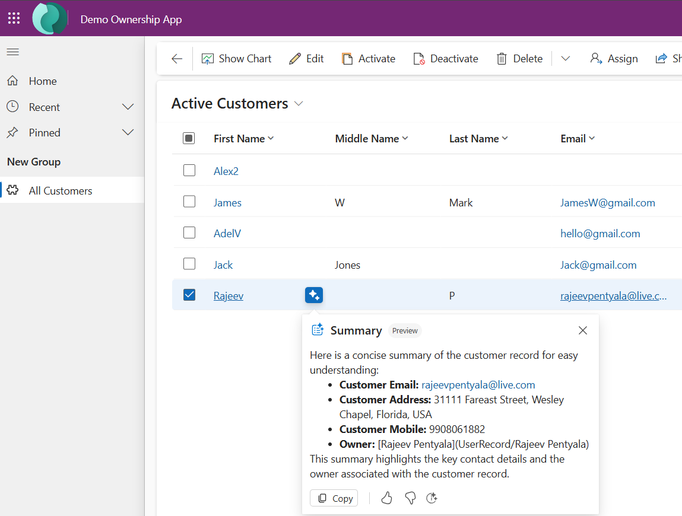Toggle the select-all header checkbox
Viewport: 682px width, 516px height.
(x=189, y=138)
